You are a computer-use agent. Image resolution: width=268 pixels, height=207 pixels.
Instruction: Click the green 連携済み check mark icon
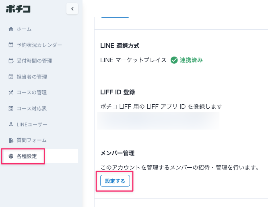click(x=174, y=60)
